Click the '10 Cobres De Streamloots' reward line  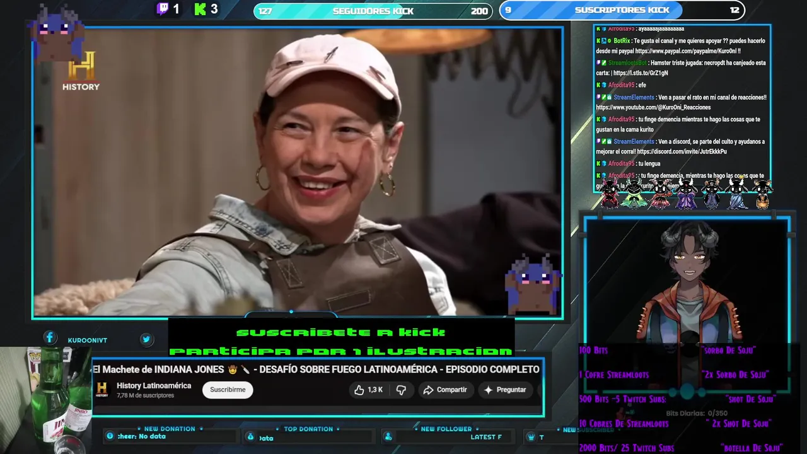[x=624, y=424]
